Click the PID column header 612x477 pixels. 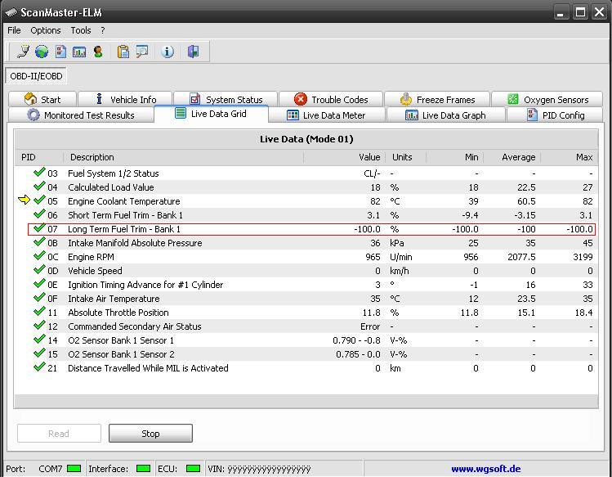[39, 157]
